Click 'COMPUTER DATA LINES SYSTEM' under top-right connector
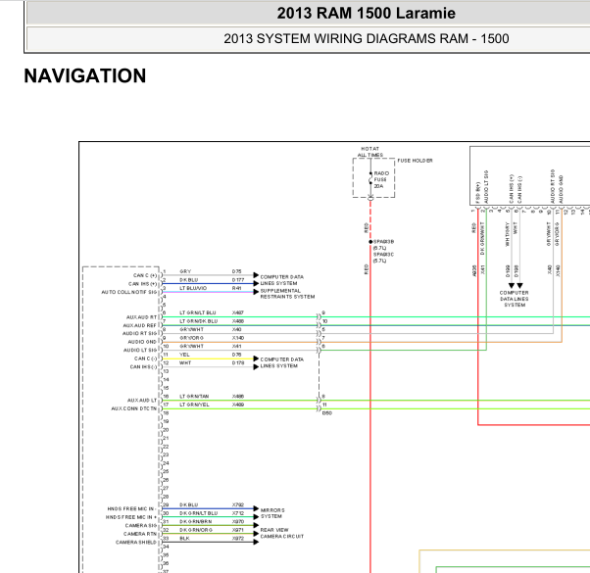The width and height of the screenshot is (590, 573). [514, 299]
